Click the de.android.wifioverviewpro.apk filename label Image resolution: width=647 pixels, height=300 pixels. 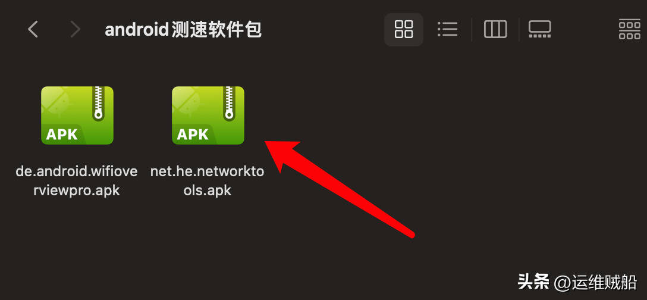click(x=77, y=180)
